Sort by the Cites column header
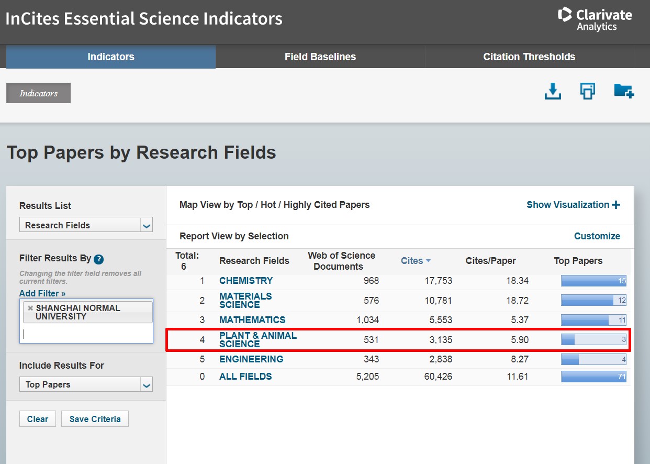This screenshot has height=464, width=650. pyautogui.click(x=412, y=261)
